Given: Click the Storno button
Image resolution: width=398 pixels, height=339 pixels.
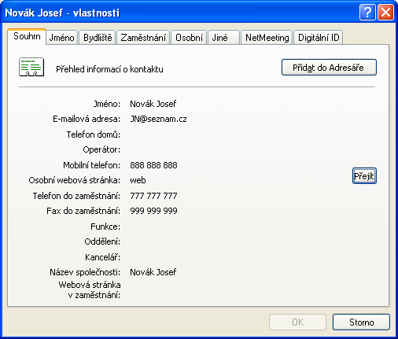Looking at the screenshot, I should click(x=361, y=322).
